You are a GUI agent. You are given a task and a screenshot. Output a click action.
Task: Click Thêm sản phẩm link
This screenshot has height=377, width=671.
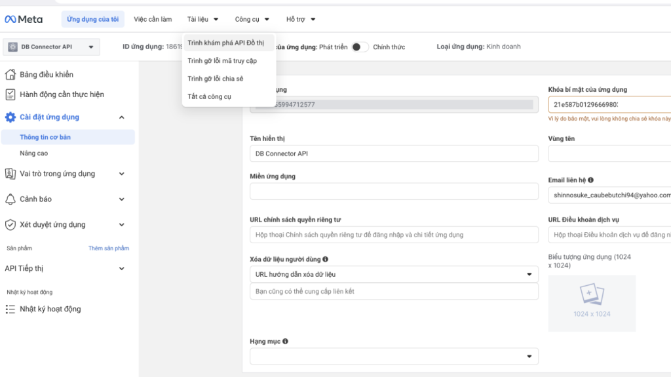point(109,248)
